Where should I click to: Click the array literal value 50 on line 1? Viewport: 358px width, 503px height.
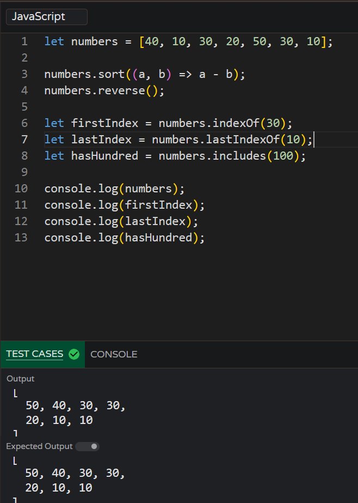click(260, 41)
